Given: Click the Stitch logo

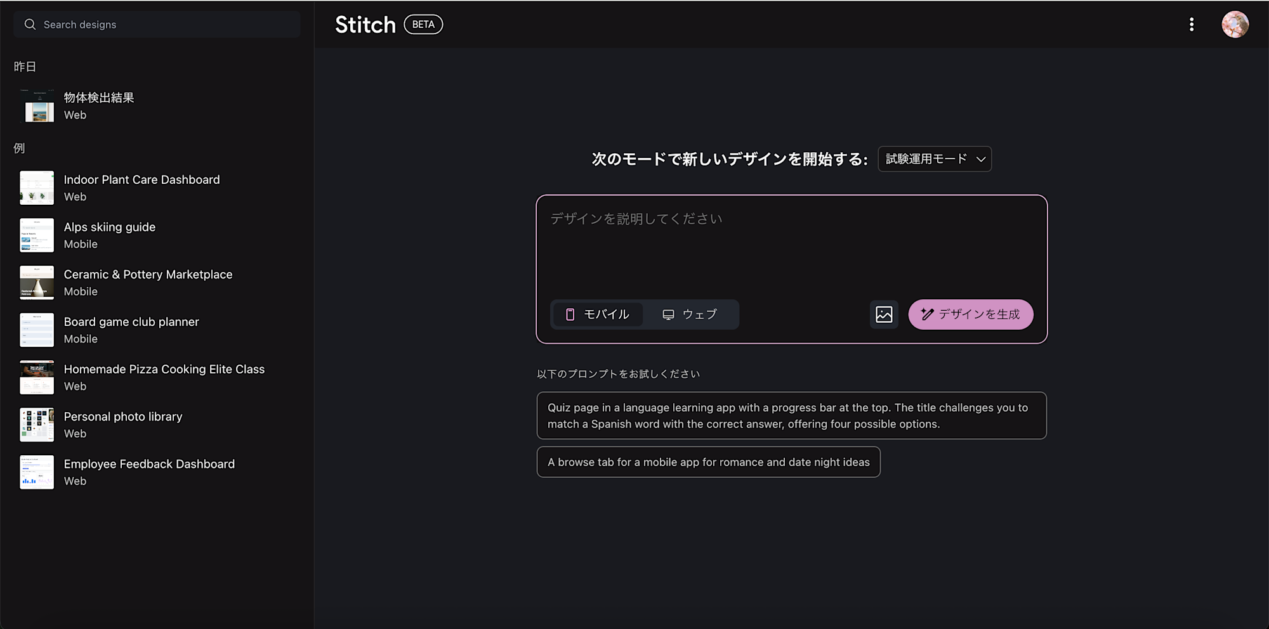Looking at the screenshot, I should 365,25.
